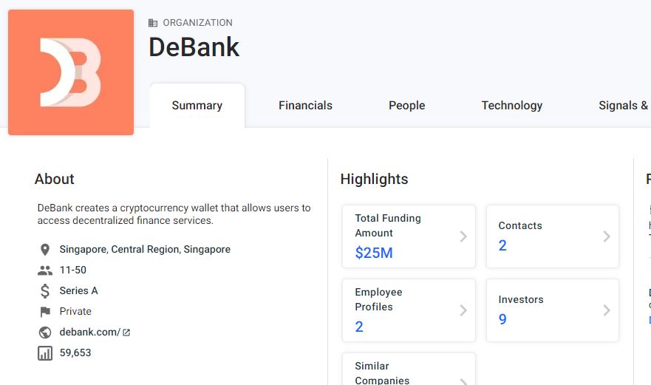The height and width of the screenshot is (385, 651).
Task: Click the location pin icon
Action: click(x=45, y=250)
